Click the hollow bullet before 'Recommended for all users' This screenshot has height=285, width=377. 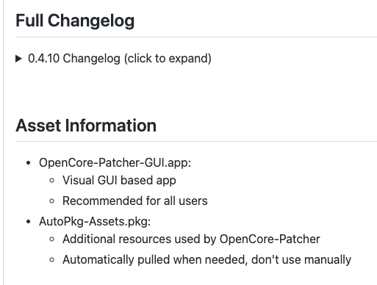tap(51, 201)
